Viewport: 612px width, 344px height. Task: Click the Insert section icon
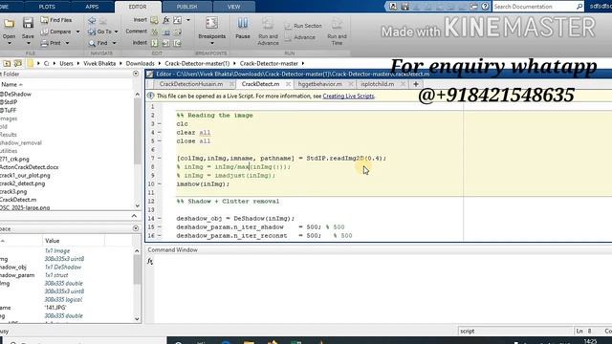coord(155,20)
